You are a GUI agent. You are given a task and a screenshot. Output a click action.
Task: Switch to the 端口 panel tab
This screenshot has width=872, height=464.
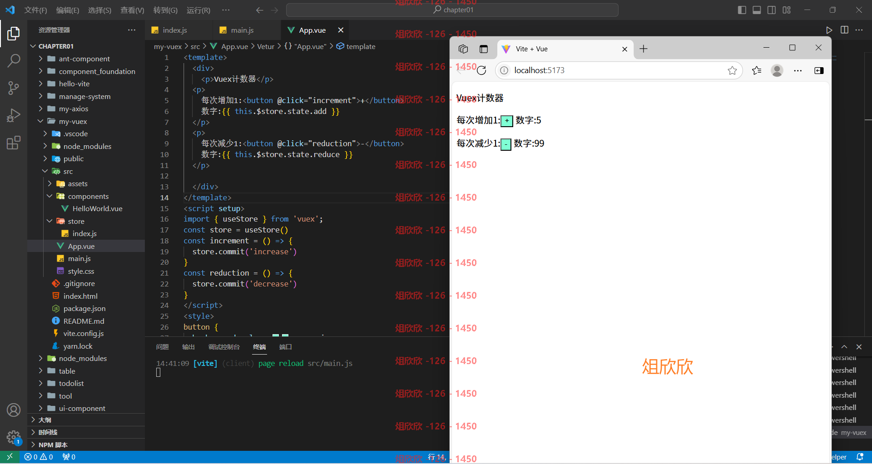click(x=285, y=347)
